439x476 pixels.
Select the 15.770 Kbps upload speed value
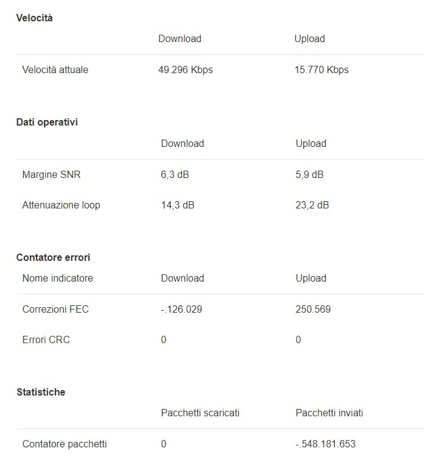point(321,69)
